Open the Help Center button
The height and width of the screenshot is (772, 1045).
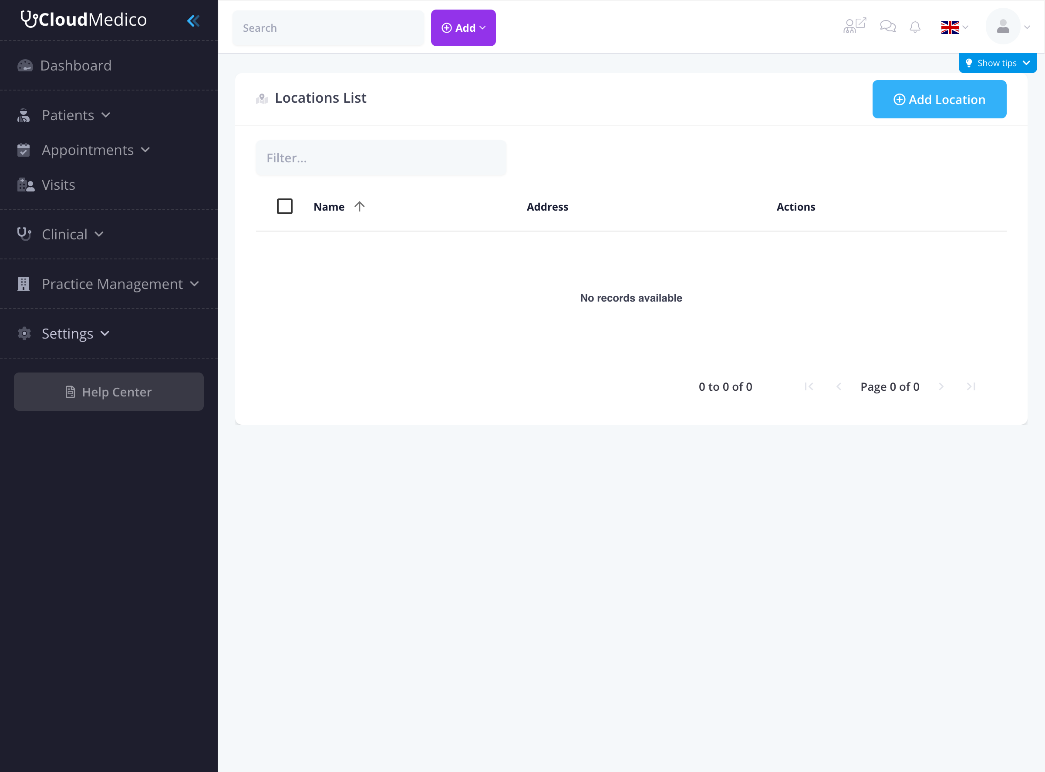(108, 392)
